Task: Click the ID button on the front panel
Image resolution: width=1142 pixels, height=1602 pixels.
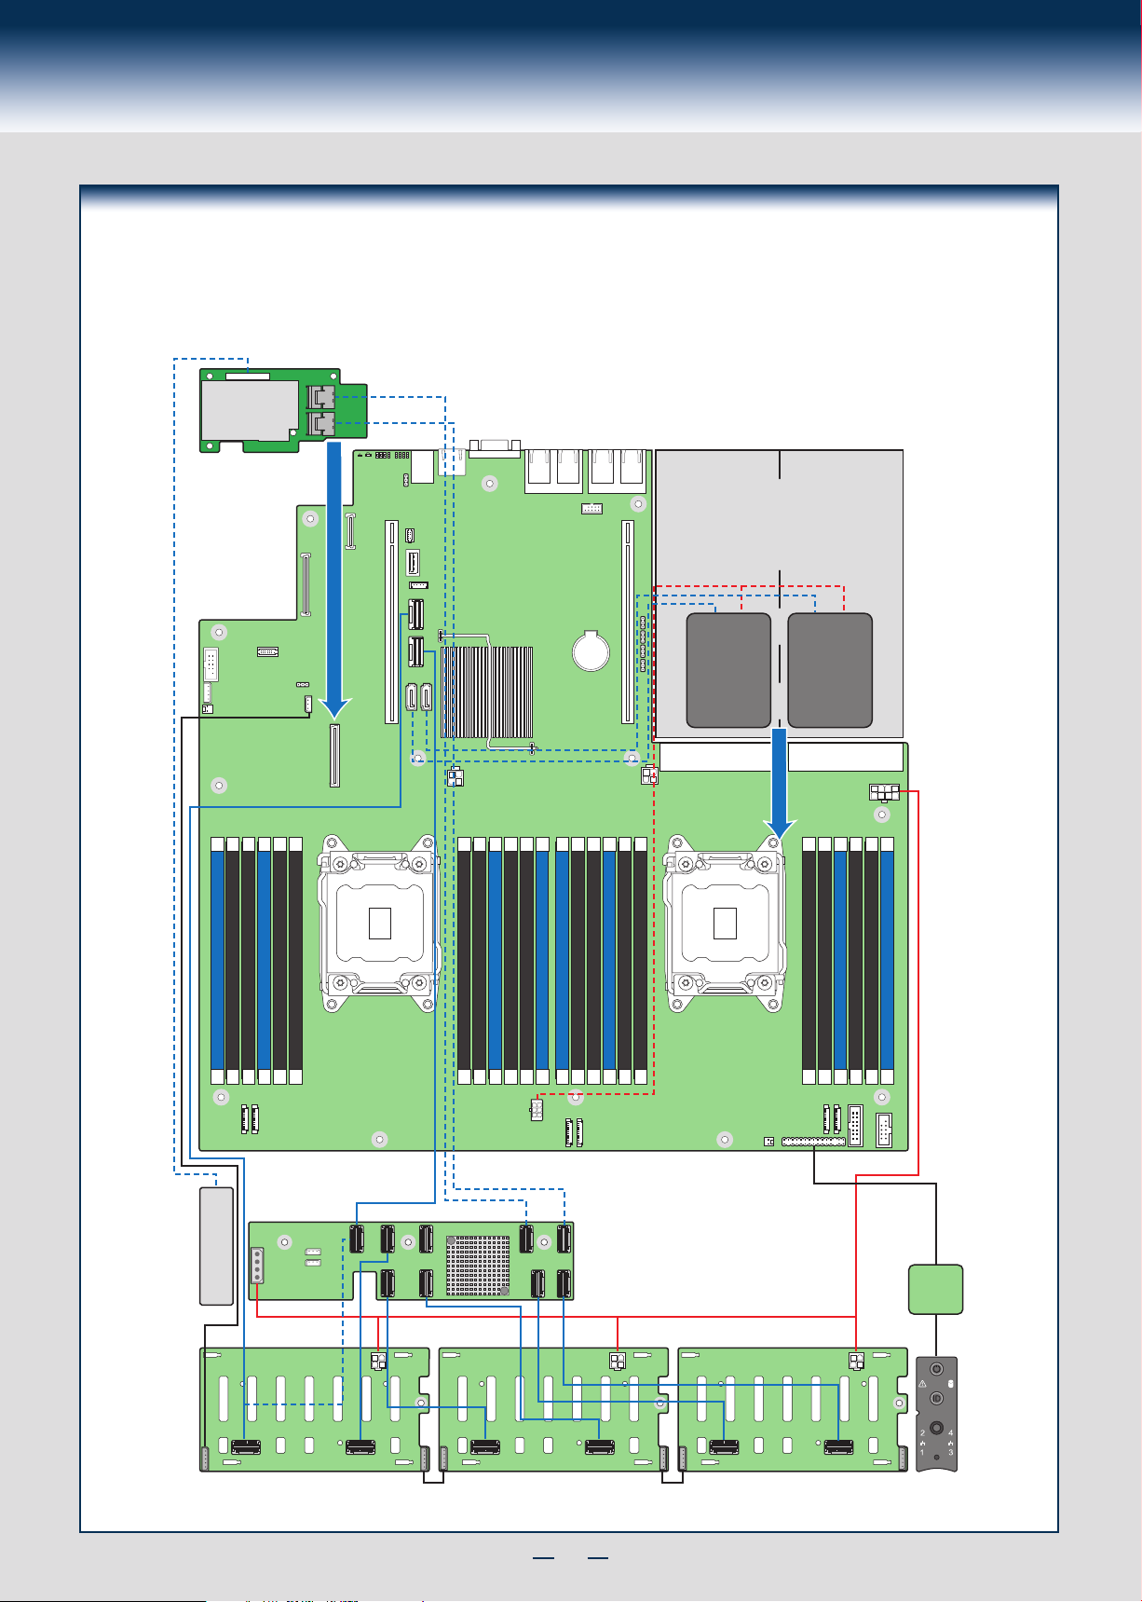Action: (936, 1398)
